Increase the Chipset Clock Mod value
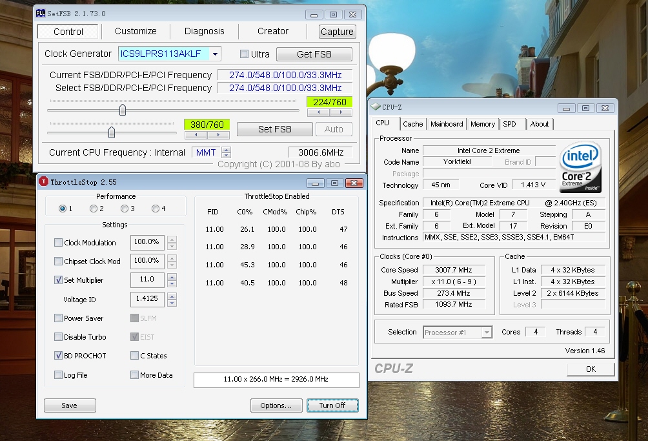 (x=172, y=258)
